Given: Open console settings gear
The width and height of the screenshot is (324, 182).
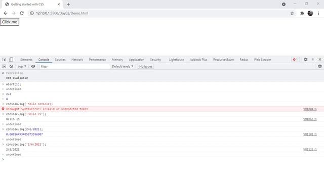Looking at the screenshot, I should (320, 66).
